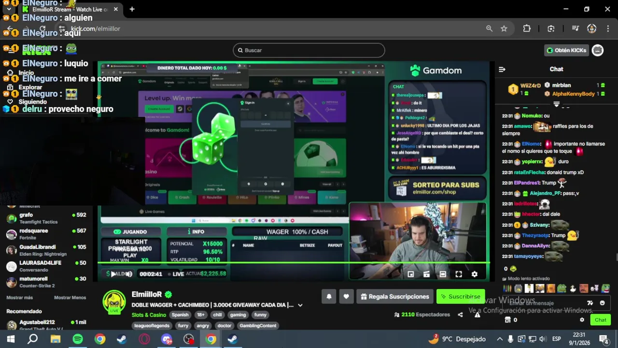The height and width of the screenshot is (348, 618).
Task: Open the LAURASAD4LIFE channel in sidebar
Action: click(x=46, y=266)
